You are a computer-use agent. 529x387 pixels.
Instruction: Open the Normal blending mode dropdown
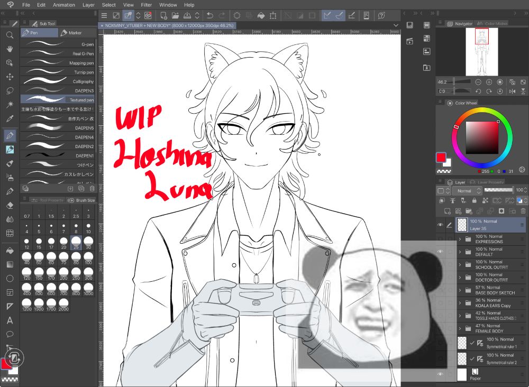(x=467, y=191)
